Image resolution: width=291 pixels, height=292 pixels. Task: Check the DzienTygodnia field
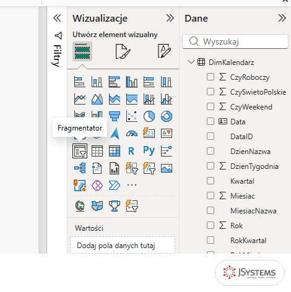(211, 166)
